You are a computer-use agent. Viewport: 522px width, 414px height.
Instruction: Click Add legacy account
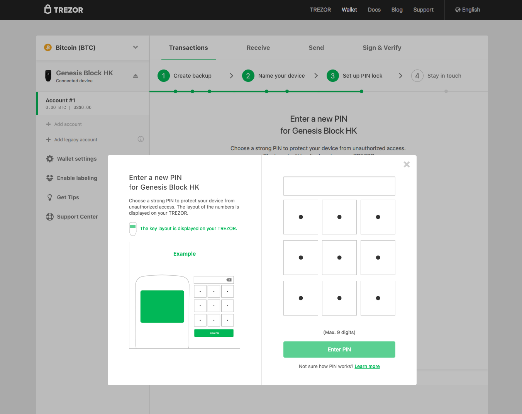[76, 140]
